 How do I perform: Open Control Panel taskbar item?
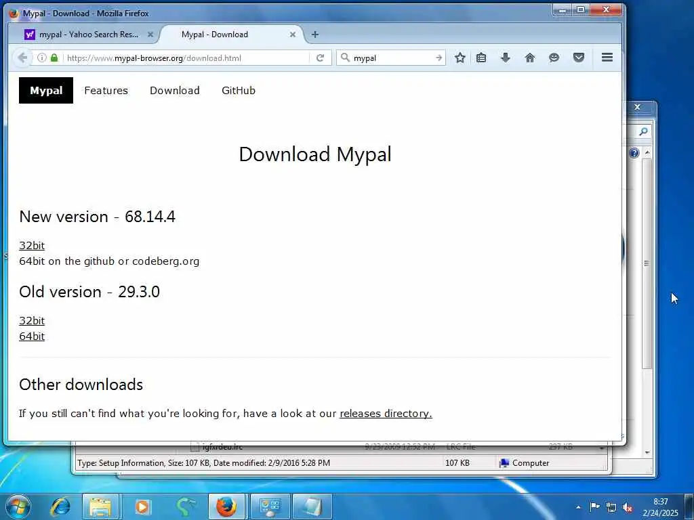pyautogui.click(x=270, y=506)
